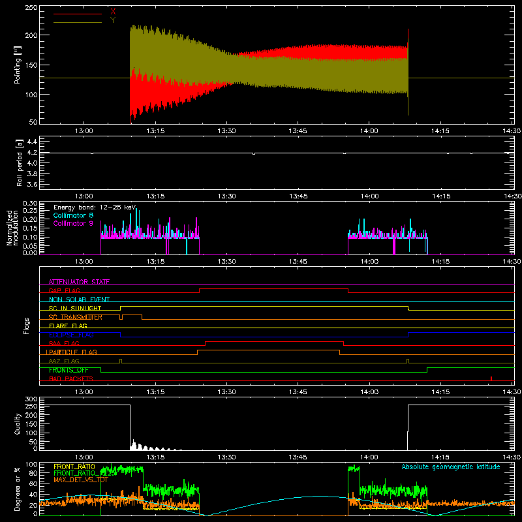Click the olive Y legend line
Screen dimensions: 522x522
click(x=78, y=23)
